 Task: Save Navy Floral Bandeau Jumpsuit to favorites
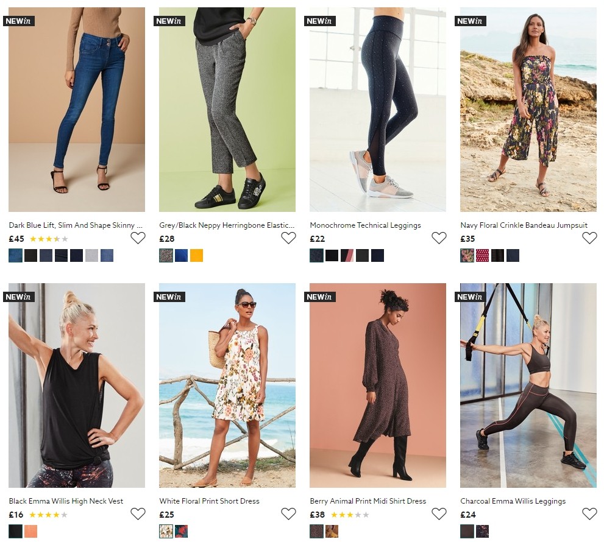(x=589, y=238)
